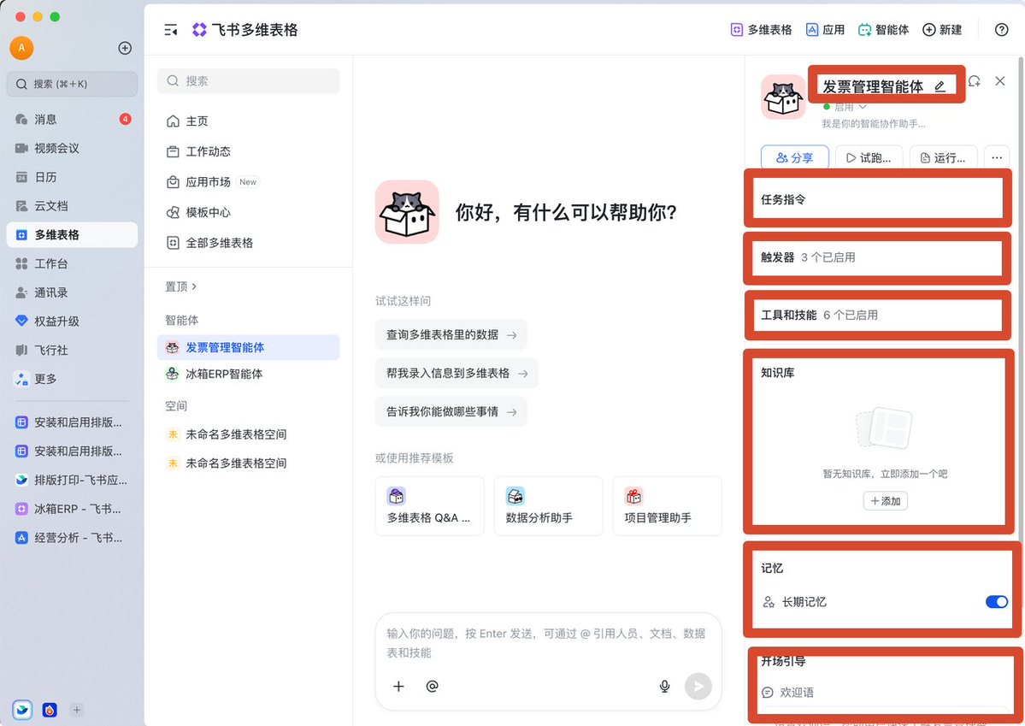This screenshot has width=1025, height=726.
Task: Open the help question mark icon
Action: (x=1001, y=29)
